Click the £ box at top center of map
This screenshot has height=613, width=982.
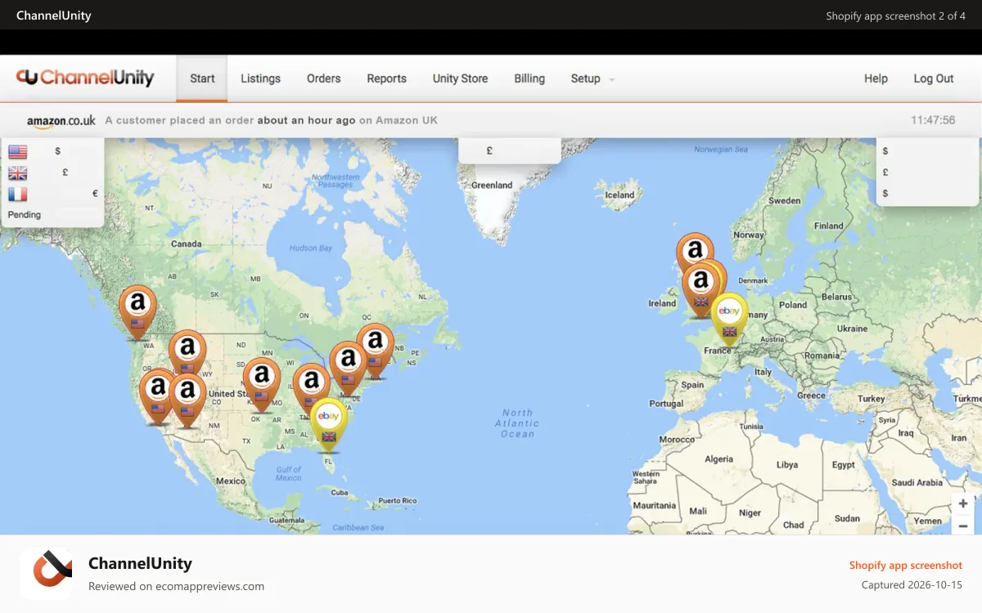[509, 150]
